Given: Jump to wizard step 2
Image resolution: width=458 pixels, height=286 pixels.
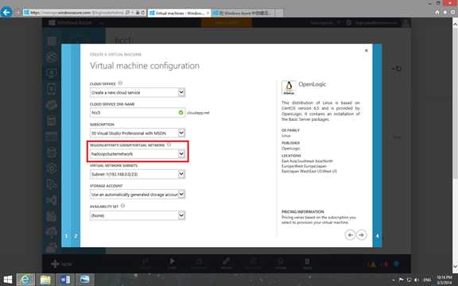Looking at the screenshot, I should point(76,236).
